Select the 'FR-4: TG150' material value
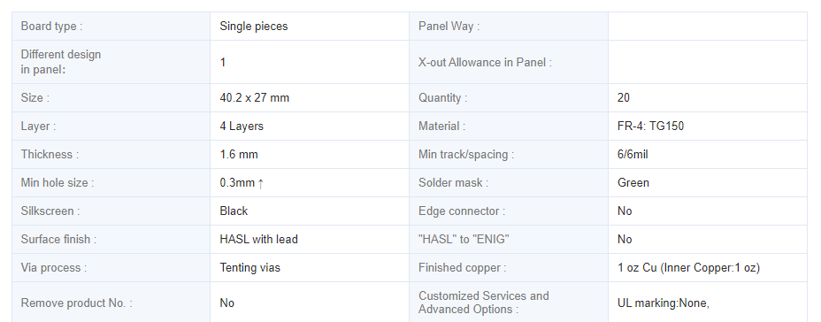Screen dimensions: 821x322 (x=651, y=126)
